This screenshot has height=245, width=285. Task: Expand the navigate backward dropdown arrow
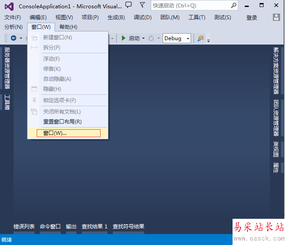tap(21, 38)
